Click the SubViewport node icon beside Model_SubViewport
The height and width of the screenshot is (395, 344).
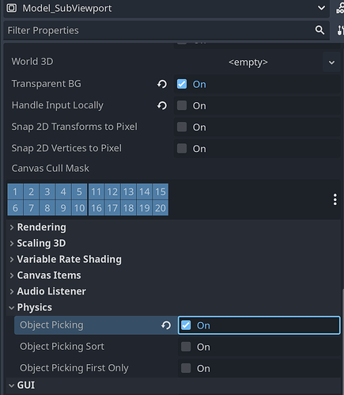click(x=11, y=8)
